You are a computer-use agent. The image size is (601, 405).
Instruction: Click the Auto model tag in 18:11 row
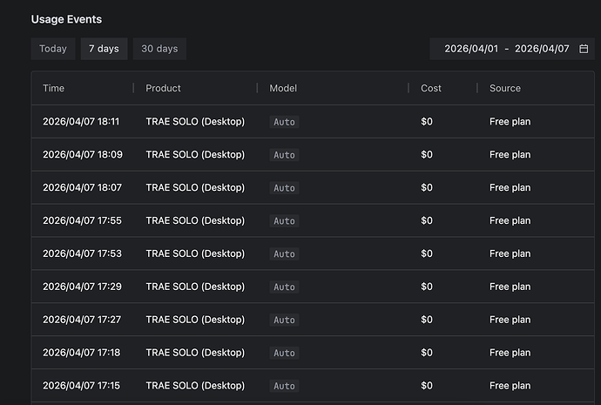point(284,122)
